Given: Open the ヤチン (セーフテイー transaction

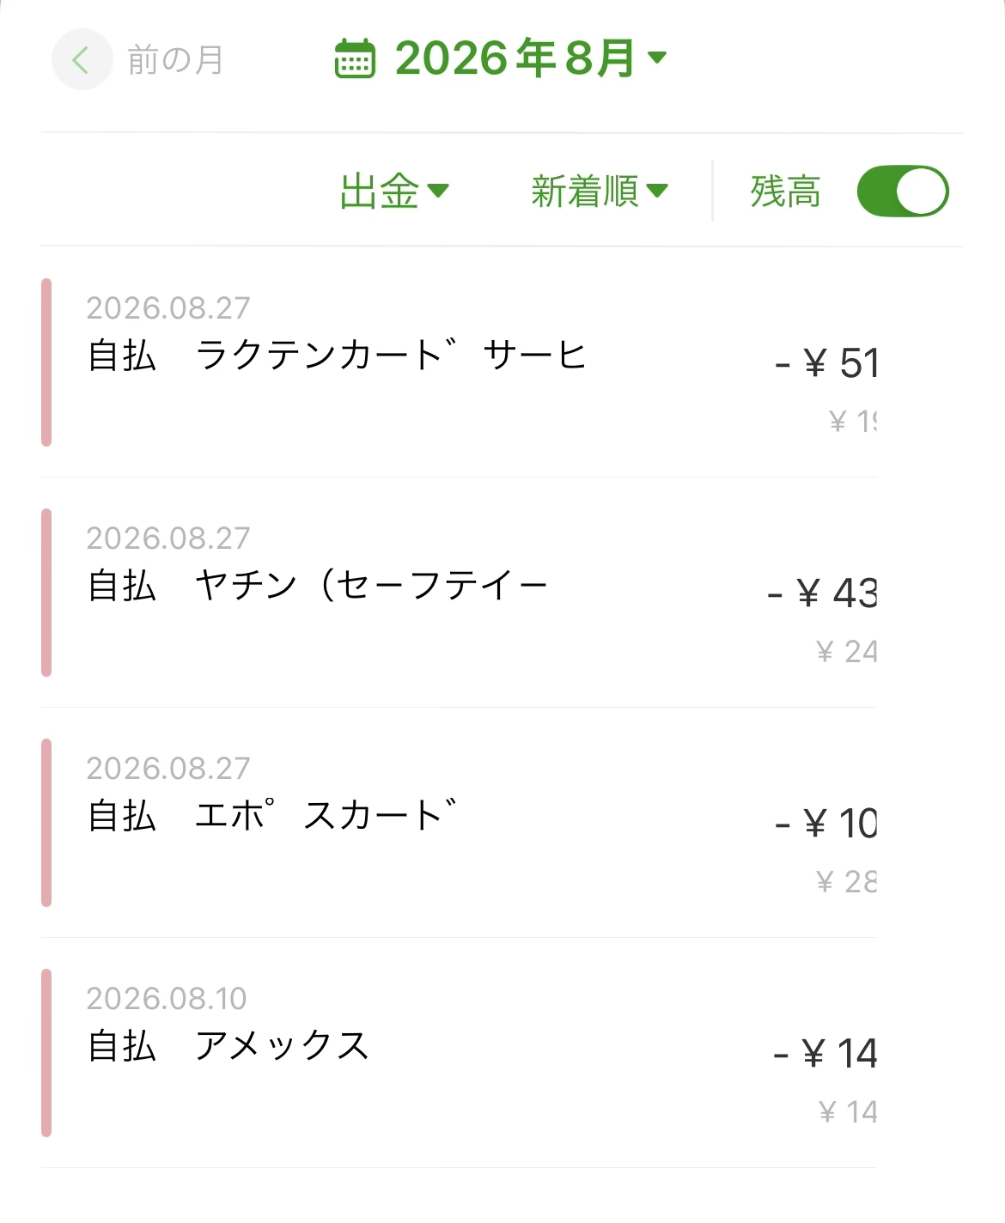Looking at the screenshot, I should pyautogui.click(x=459, y=593).
